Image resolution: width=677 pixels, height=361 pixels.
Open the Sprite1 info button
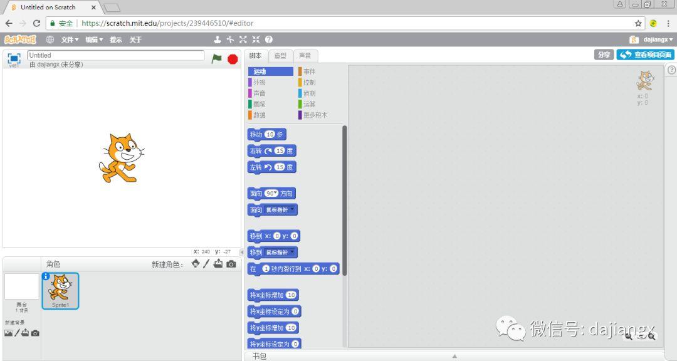46,276
